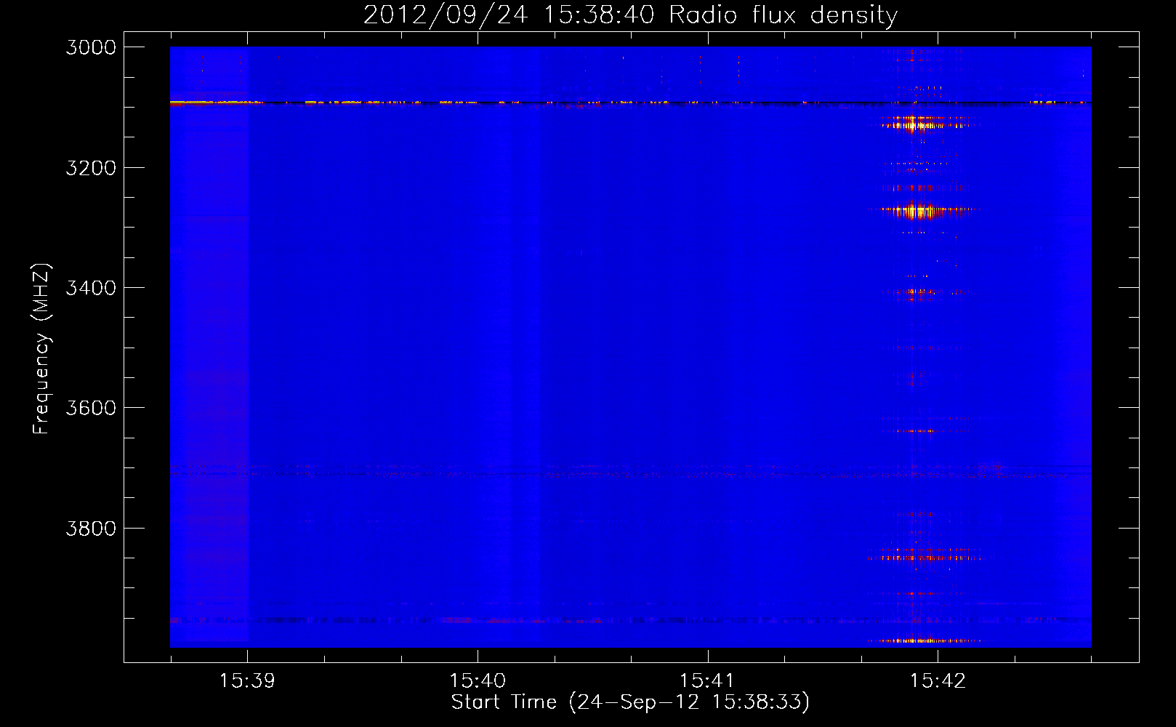Image resolution: width=1176 pixels, height=727 pixels.
Task: Click the 3600 frequency tick label
Action: (91, 408)
